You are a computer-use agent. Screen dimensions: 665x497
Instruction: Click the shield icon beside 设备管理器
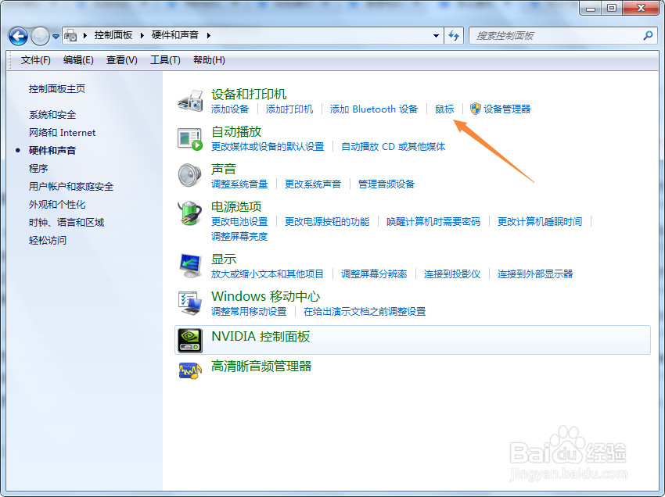pos(476,109)
